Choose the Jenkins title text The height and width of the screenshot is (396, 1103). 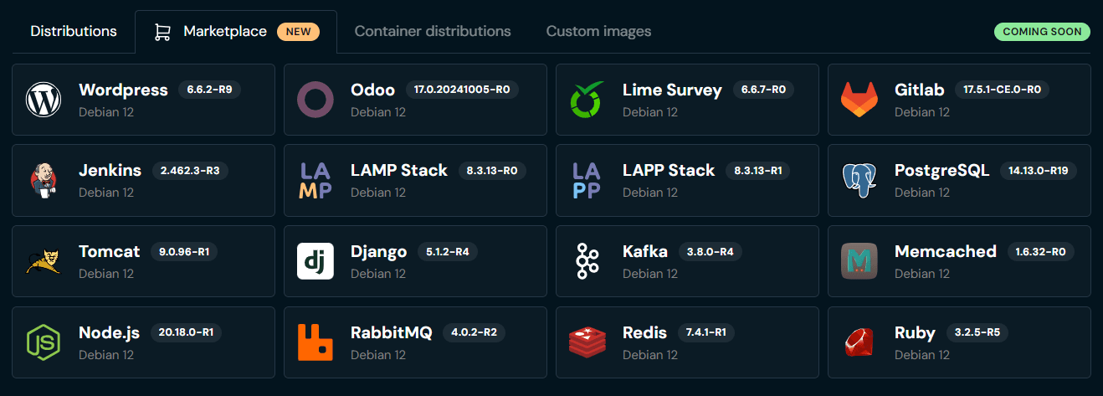coord(110,170)
